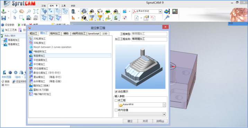Image resolution: width=248 pixels, height=128 pixels.
Task: Toggle the yellow tool holder visibility
Action: pyautogui.click(x=100, y=18)
